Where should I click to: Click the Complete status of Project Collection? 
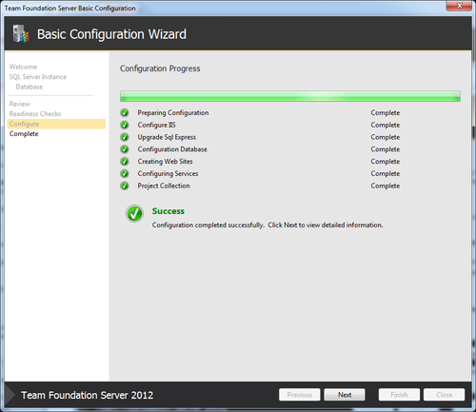385,186
